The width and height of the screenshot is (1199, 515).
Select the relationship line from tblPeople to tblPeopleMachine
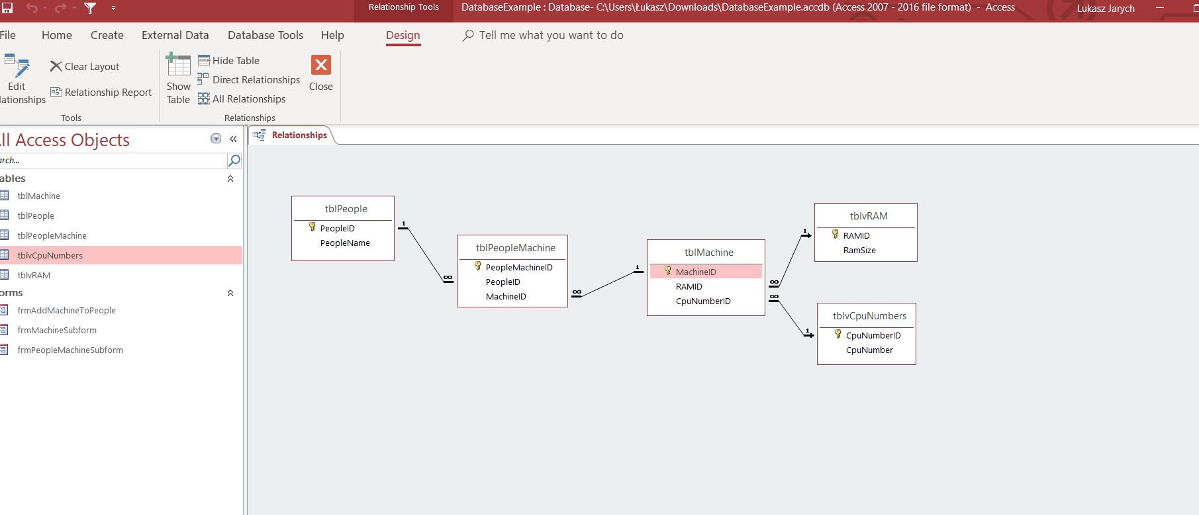point(425,255)
